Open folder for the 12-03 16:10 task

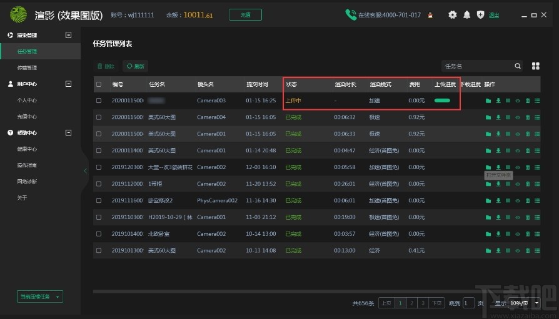488,167
